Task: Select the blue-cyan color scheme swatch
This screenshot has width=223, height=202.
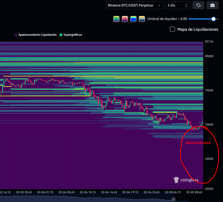Action: click(x=133, y=19)
